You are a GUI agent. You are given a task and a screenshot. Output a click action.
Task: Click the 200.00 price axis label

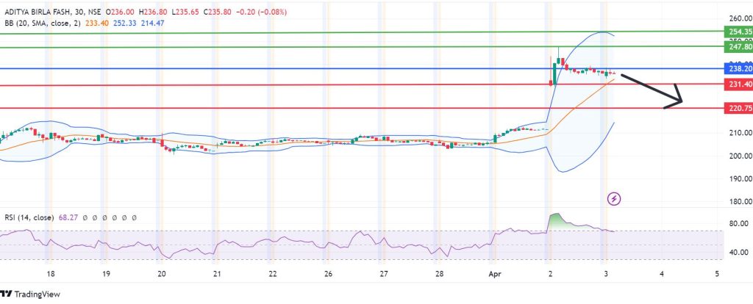pyautogui.click(x=740, y=156)
